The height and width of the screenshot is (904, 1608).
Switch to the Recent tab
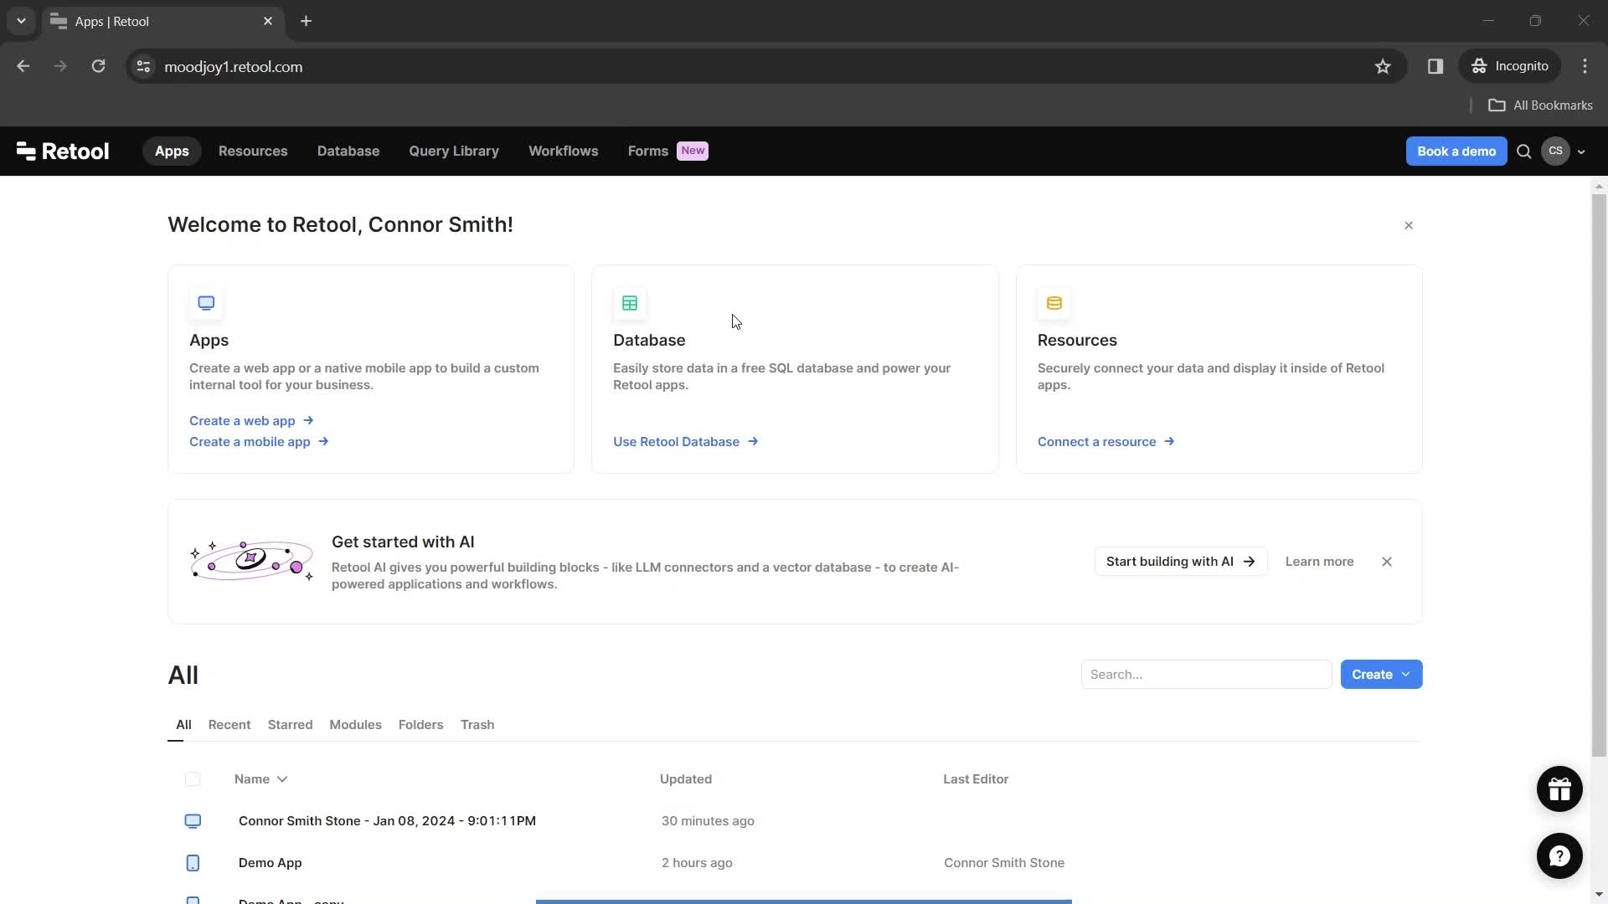[229, 724]
